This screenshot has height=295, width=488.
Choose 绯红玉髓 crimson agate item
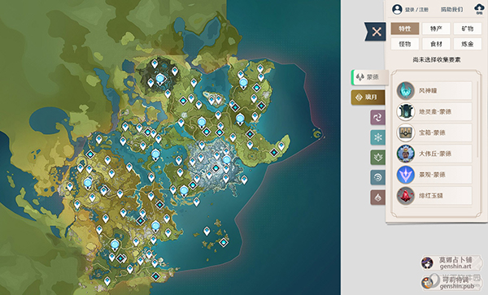434,196
